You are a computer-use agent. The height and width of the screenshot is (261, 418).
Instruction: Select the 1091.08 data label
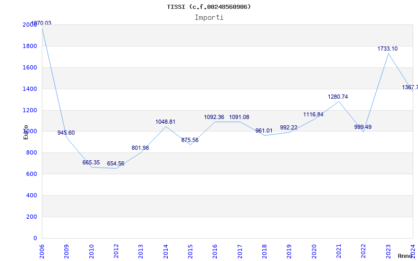239,117
